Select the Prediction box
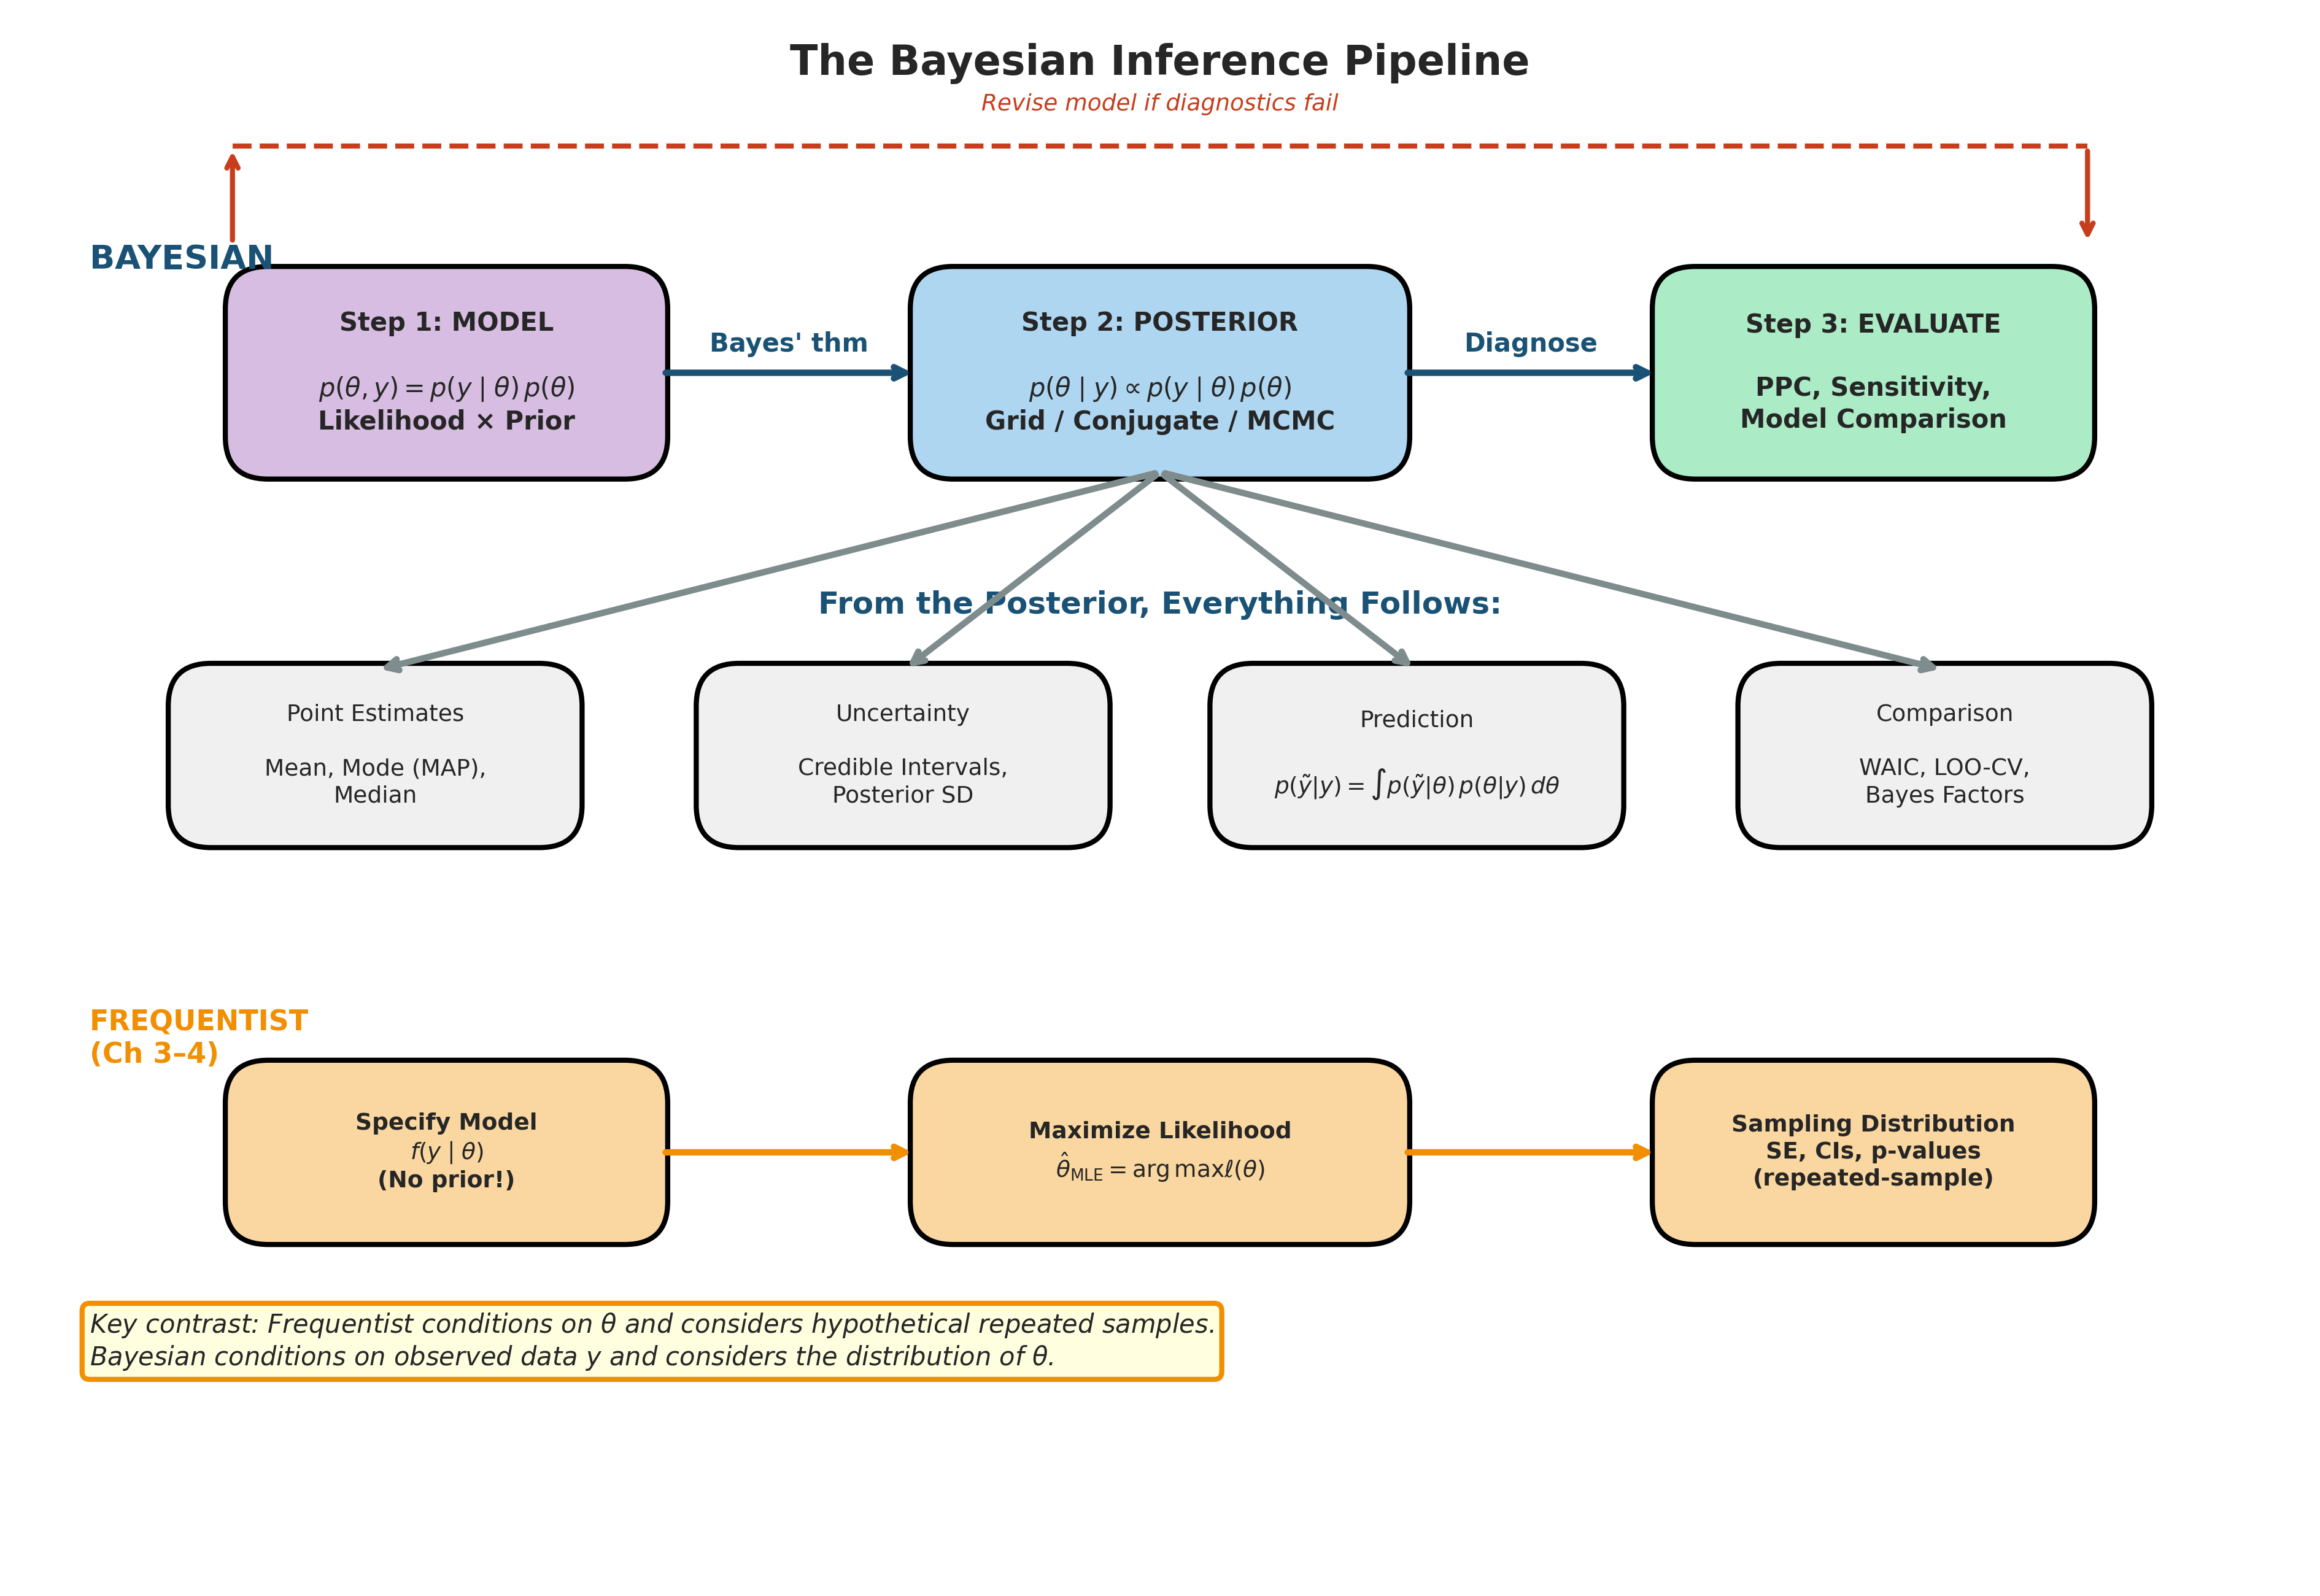 pyautogui.click(x=1416, y=755)
